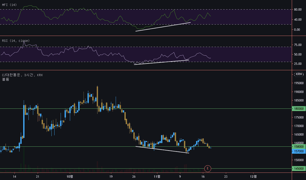
Task: Click the 19 date on the time axis
Action: coord(111,177)
